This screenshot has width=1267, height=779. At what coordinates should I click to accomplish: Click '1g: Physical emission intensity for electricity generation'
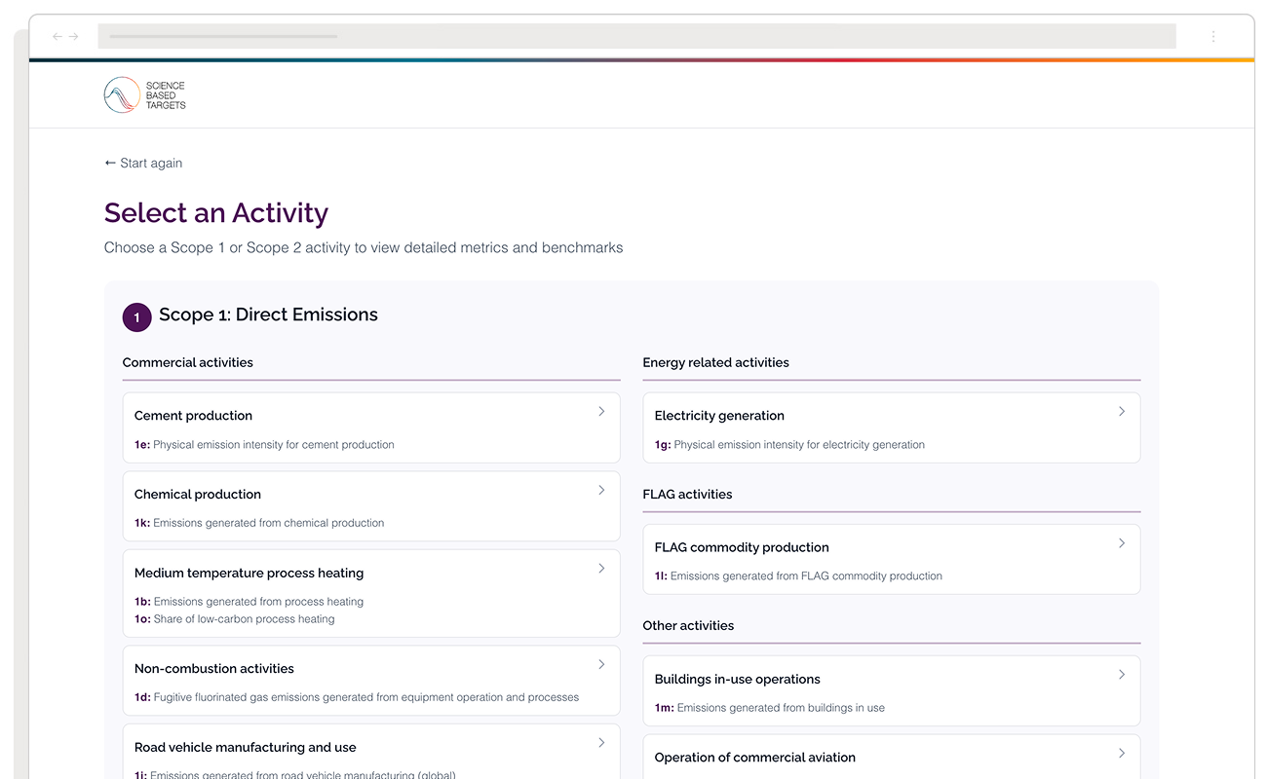pos(789,444)
